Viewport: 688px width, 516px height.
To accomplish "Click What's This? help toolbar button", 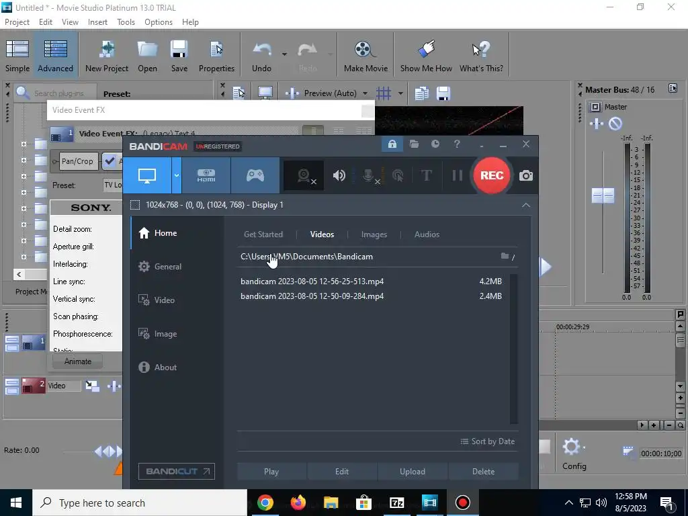I will (x=481, y=56).
